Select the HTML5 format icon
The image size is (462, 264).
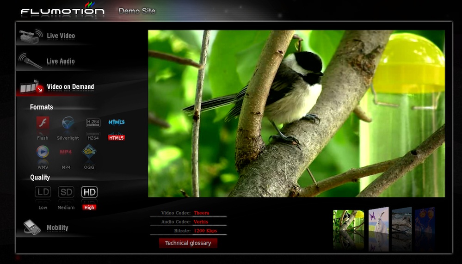117,123
